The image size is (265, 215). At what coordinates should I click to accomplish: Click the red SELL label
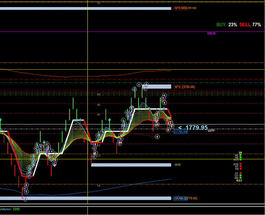[x=245, y=25]
